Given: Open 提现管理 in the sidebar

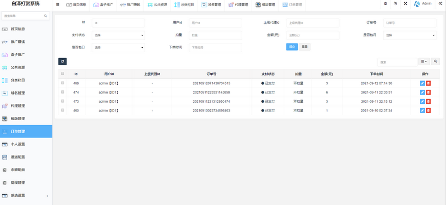Looking at the screenshot, I should click(x=26, y=183).
